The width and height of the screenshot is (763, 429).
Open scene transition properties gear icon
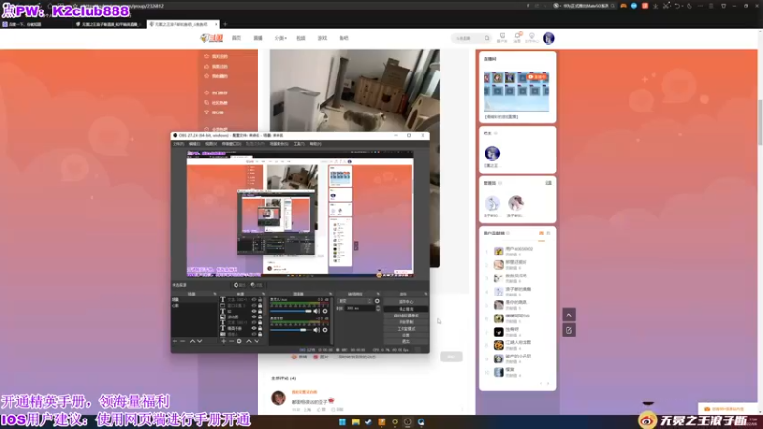(x=377, y=301)
